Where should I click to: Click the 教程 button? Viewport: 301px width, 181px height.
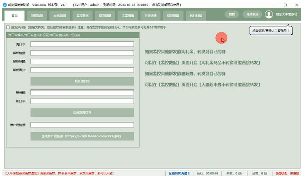[x=232, y=14]
